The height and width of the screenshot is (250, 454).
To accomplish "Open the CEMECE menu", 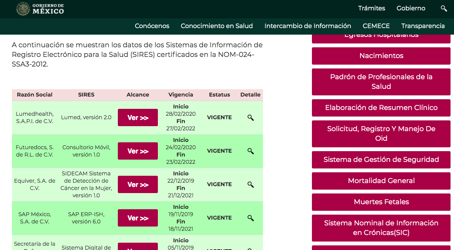I will coord(376,26).
